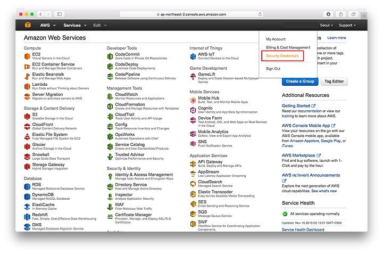Open the Storage Gateway service link

point(48,165)
